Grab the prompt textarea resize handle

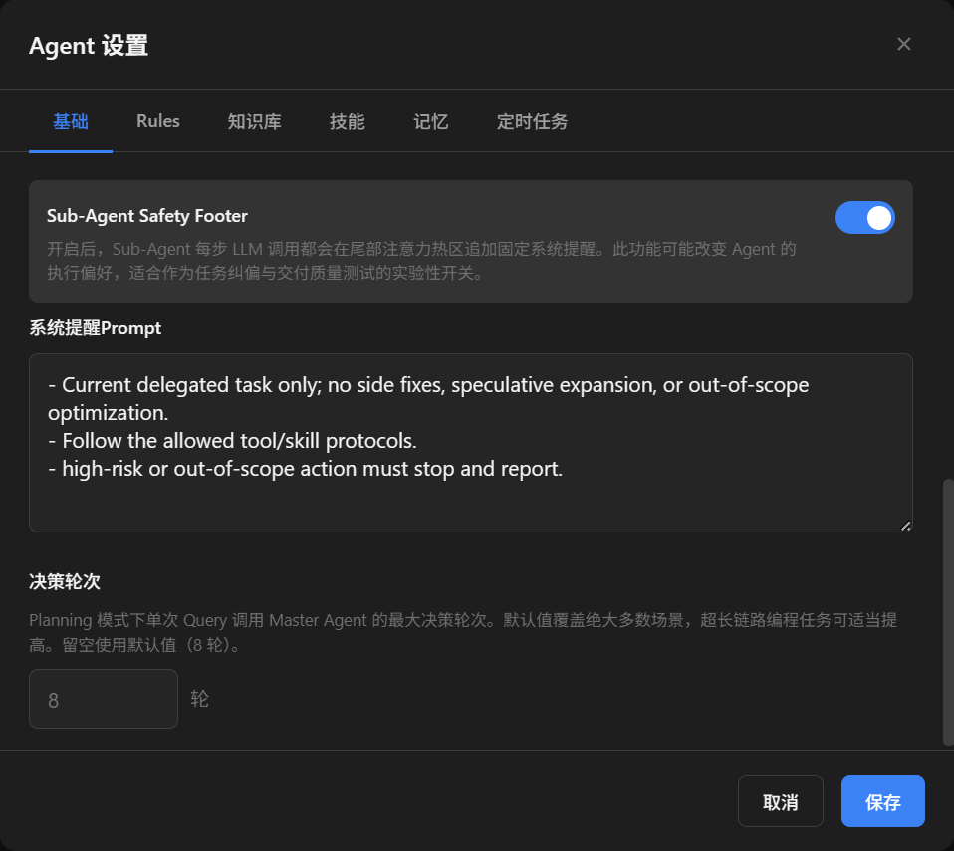pos(905,527)
